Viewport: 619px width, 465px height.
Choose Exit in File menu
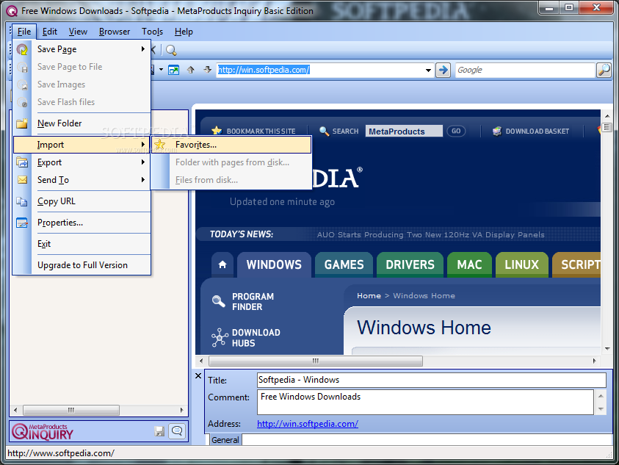(x=82, y=244)
